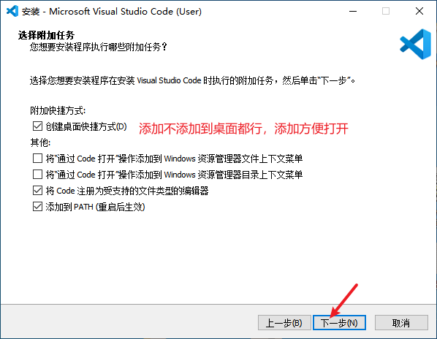Click the 选择附加任务 heading
Screen dimensions: 437x339
tap(46, 35)
